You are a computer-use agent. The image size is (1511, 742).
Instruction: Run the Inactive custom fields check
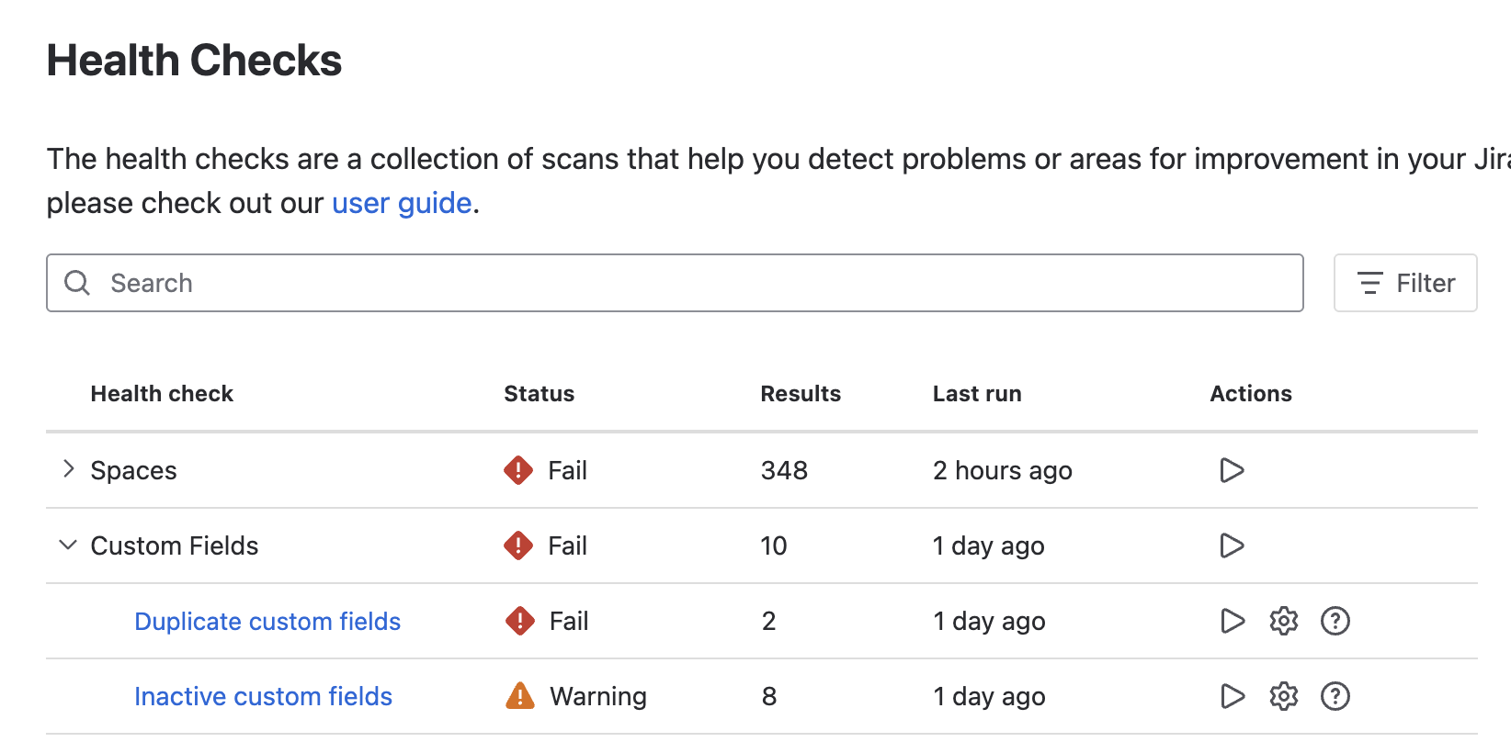(x=1233, y=696)
